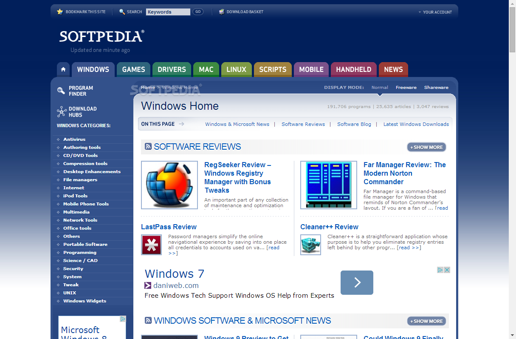Open the iPod Tools category
The image size is (516, 339).
[75, 196]
